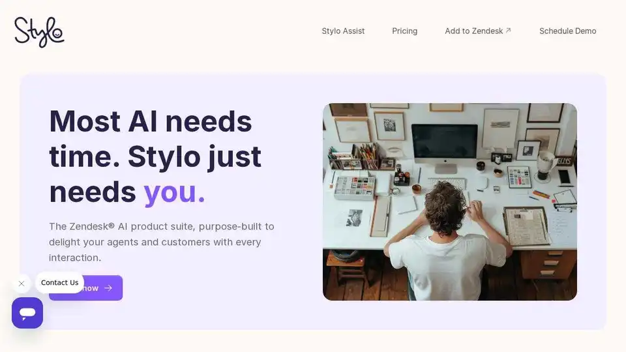Image resolution: width=626 pixels, height=352 pixels.
Task: Click the Zendesk AI product suite description
Action: (x=162, y=242)
